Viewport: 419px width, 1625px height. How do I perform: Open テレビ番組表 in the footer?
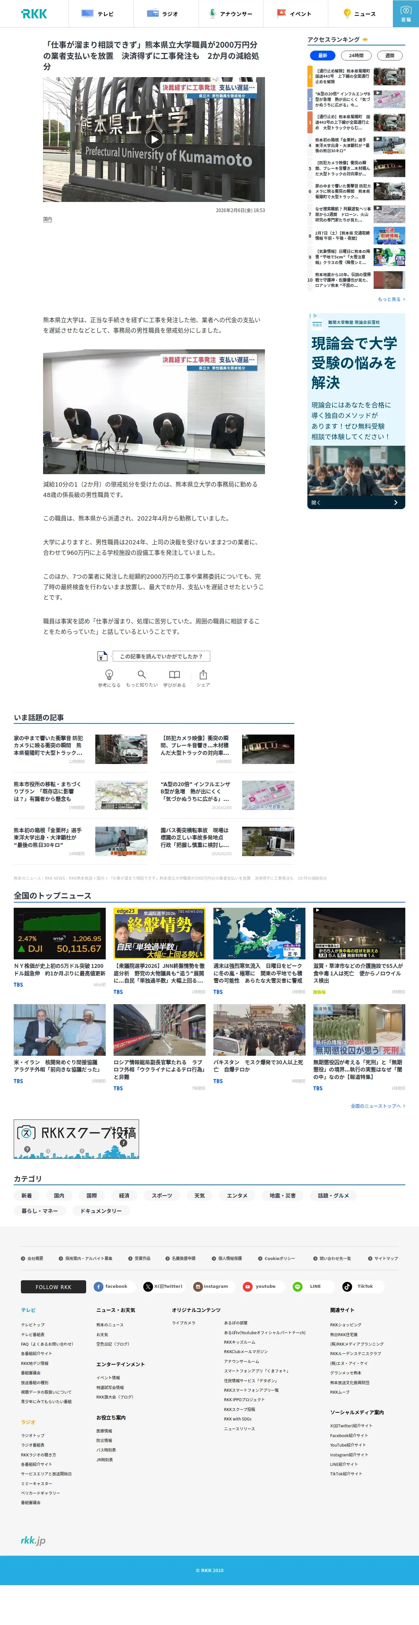tap(33, 1334)
